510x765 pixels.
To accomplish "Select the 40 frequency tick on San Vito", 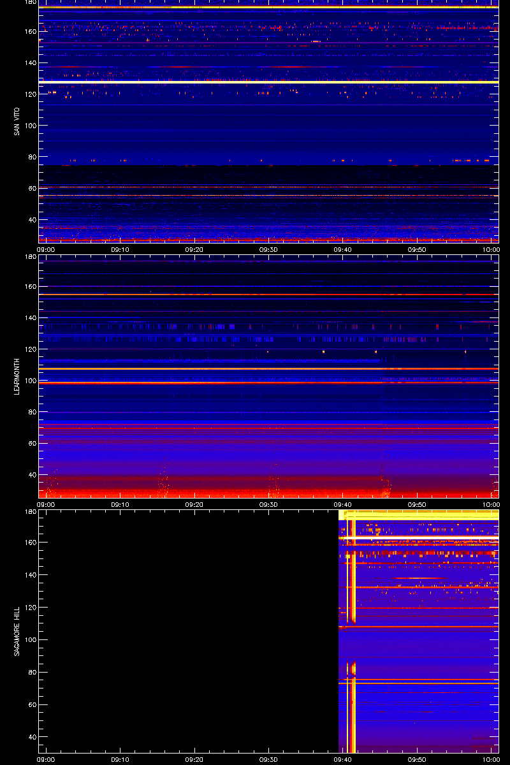I will [32, 220].
